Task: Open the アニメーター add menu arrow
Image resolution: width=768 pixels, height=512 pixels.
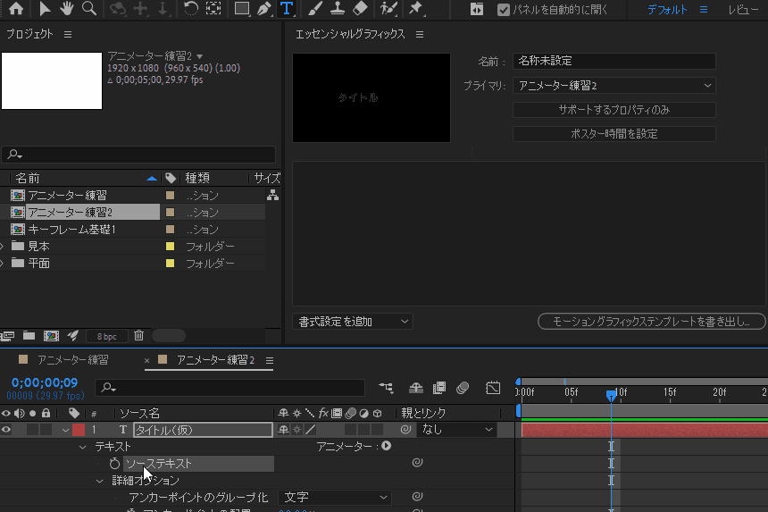Action: [x=387, y=446]
